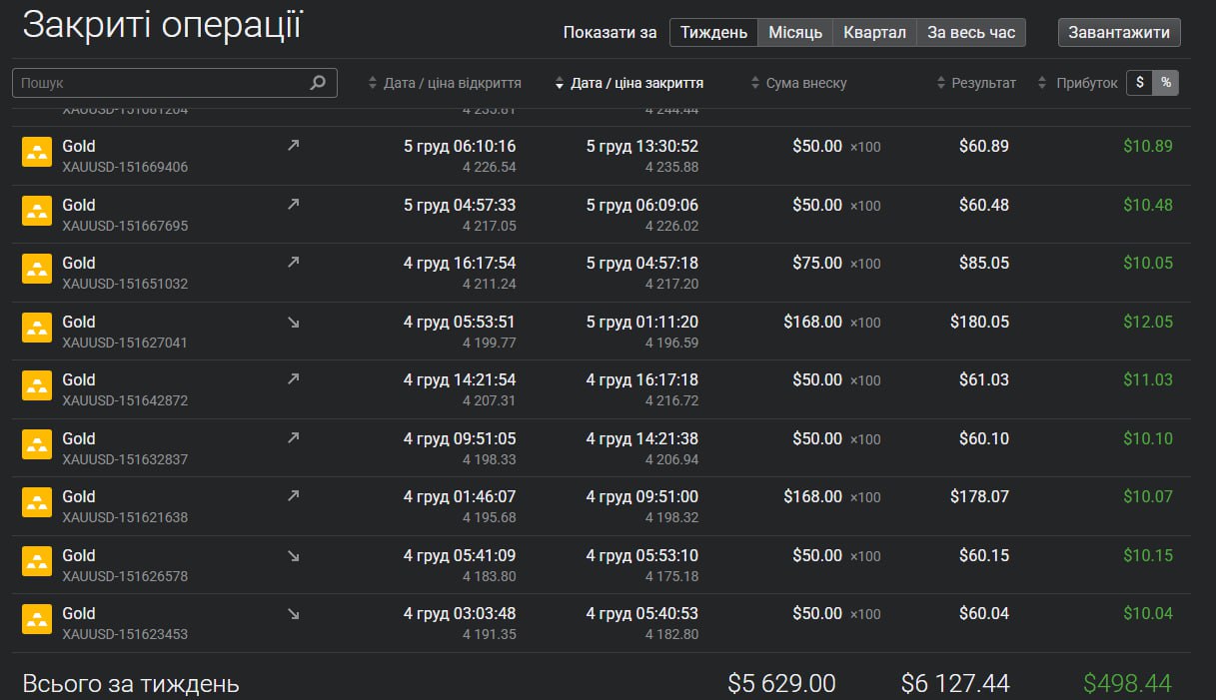Select the Квартал period tab

(x=874, y=32)
